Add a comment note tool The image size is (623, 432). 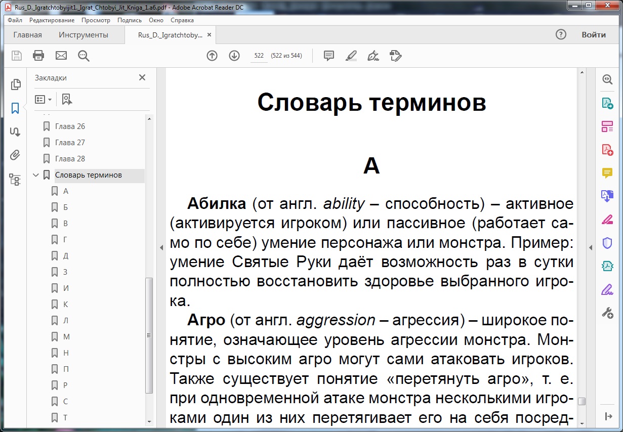[x=329, y=56]
